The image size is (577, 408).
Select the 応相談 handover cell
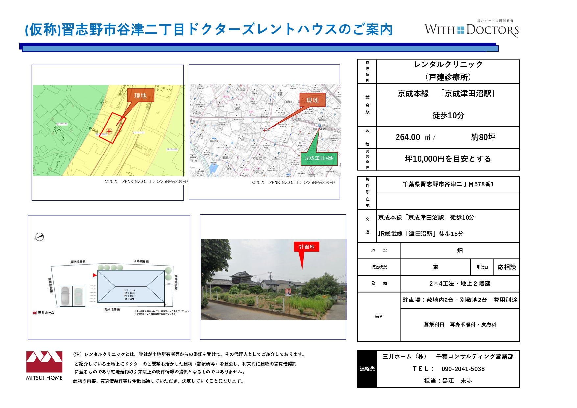point(506,267)
